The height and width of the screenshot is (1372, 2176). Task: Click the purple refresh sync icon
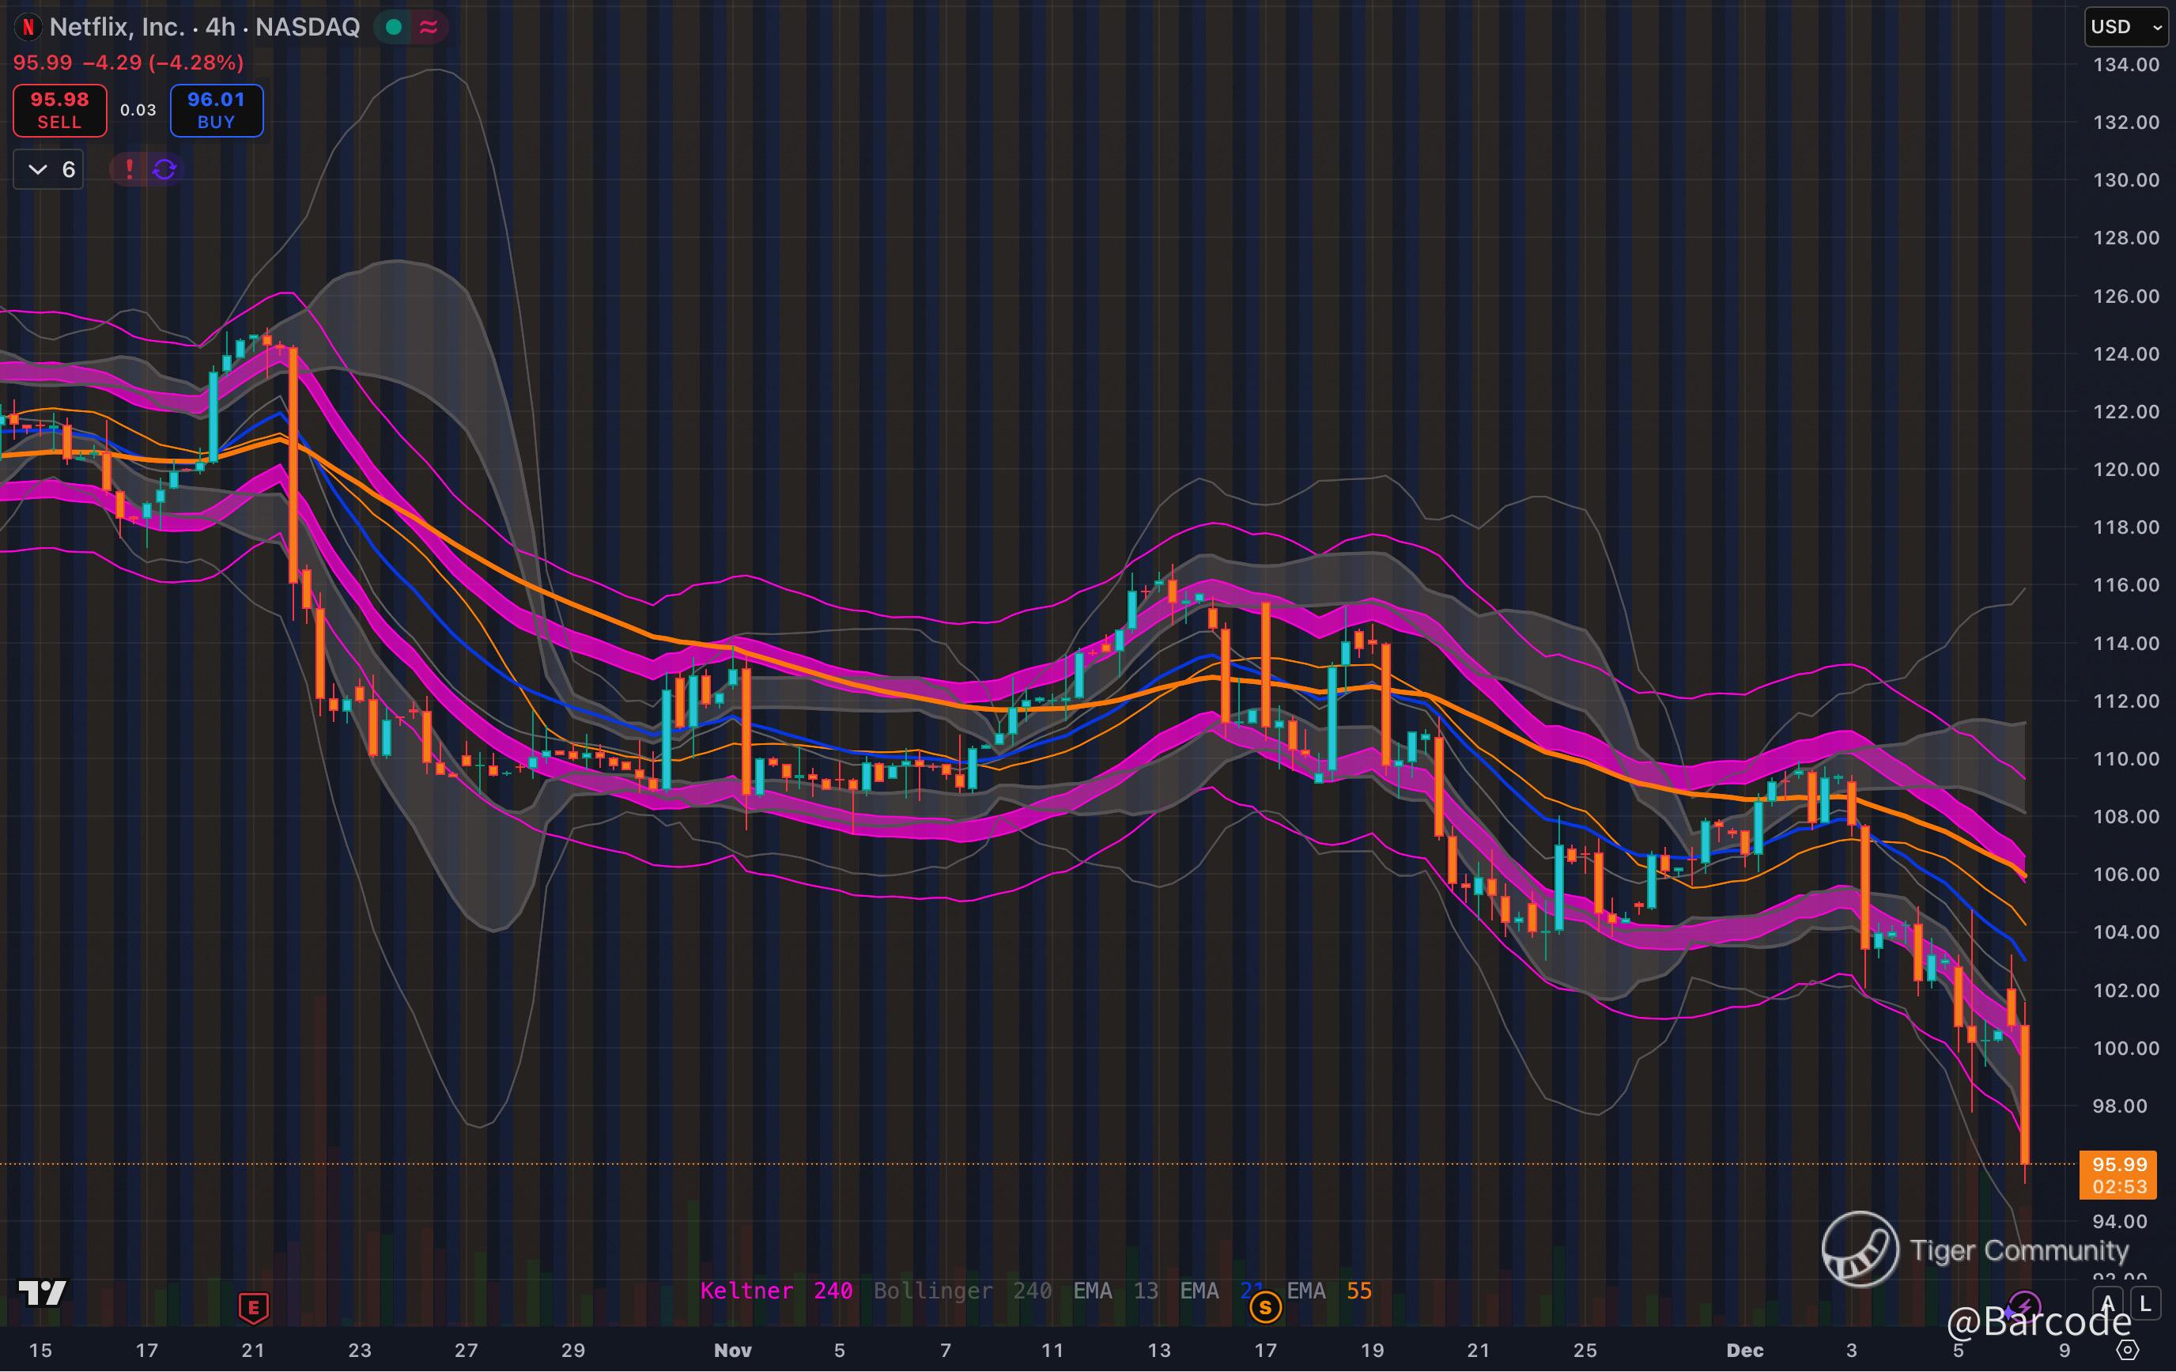coord(164,169)
